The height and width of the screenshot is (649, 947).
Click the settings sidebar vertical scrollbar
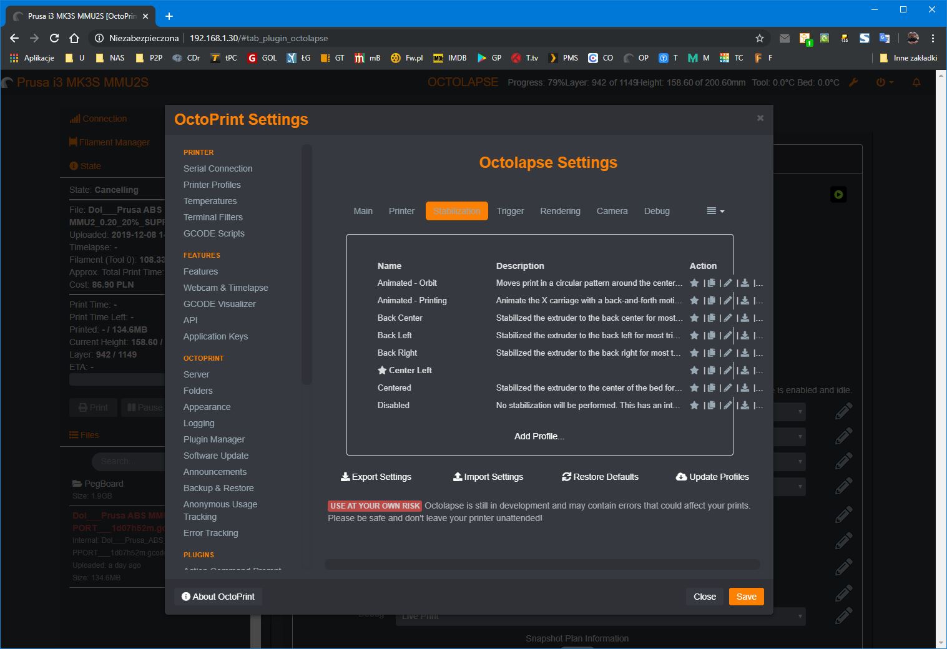pos(307,265)
